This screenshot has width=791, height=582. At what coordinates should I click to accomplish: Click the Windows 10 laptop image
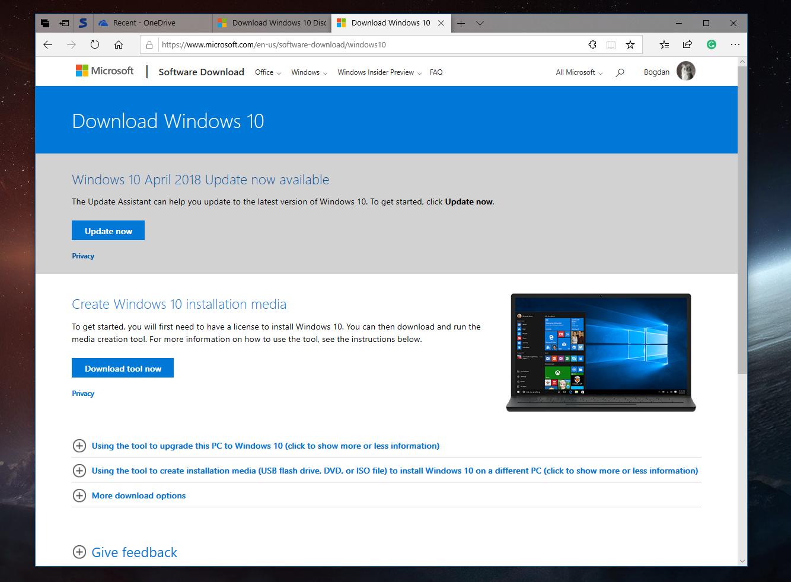point(601,352)
